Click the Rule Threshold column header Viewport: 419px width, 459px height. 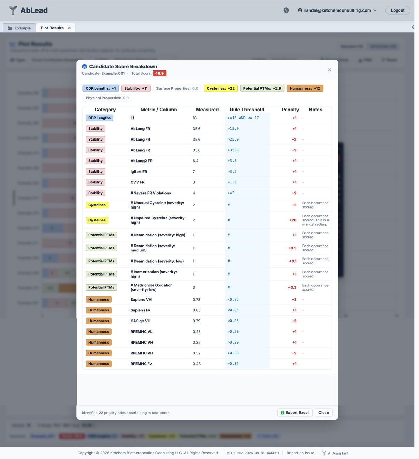pos(247,110)
